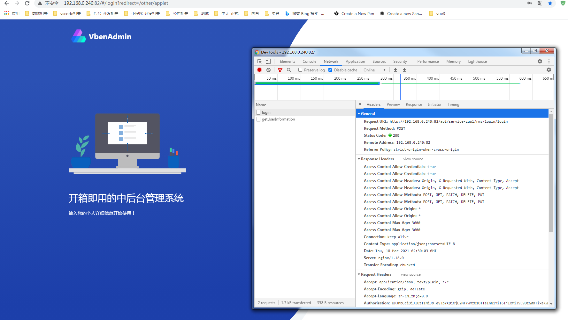568x320 pixels.
Task: Clear the network log
Action: coord(268,70)
